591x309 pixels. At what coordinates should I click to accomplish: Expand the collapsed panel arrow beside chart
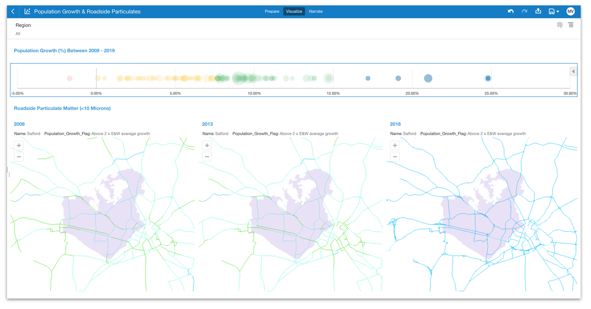[573, 72]
